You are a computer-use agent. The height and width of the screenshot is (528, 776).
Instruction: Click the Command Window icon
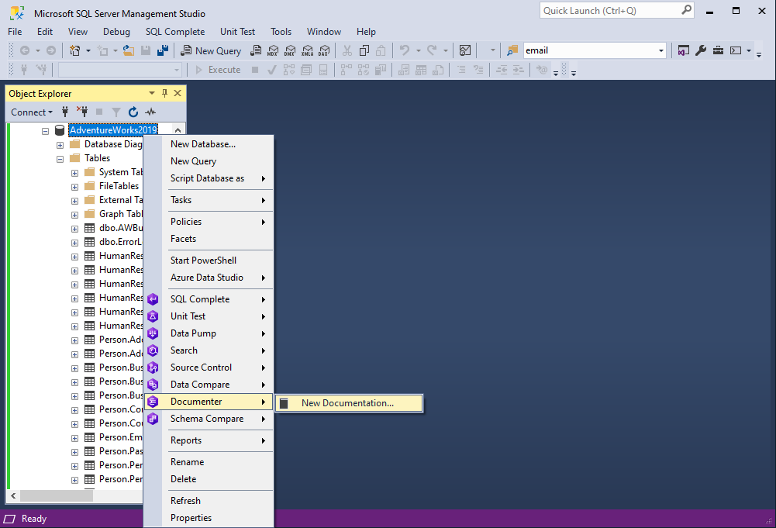point(736,50)
